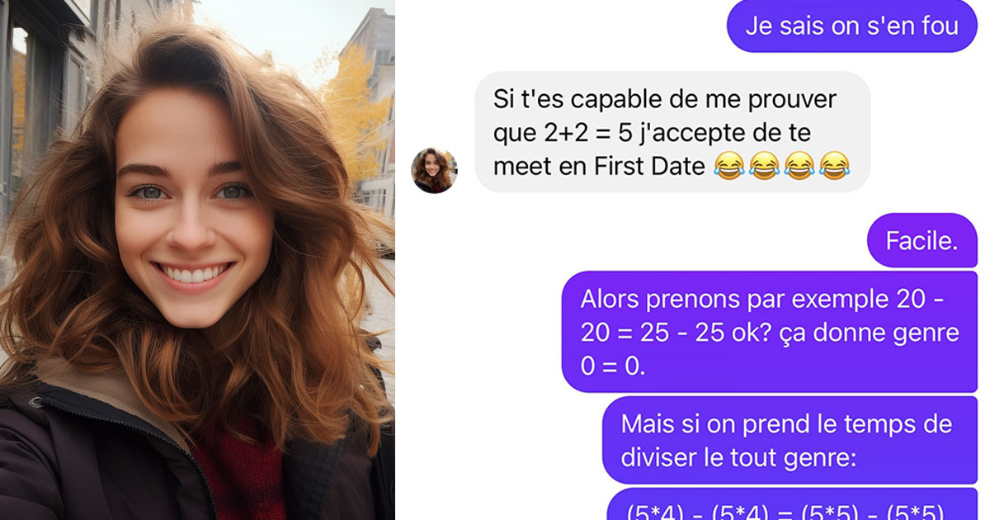Click the third laughing-crying emoji

point(799,166)
